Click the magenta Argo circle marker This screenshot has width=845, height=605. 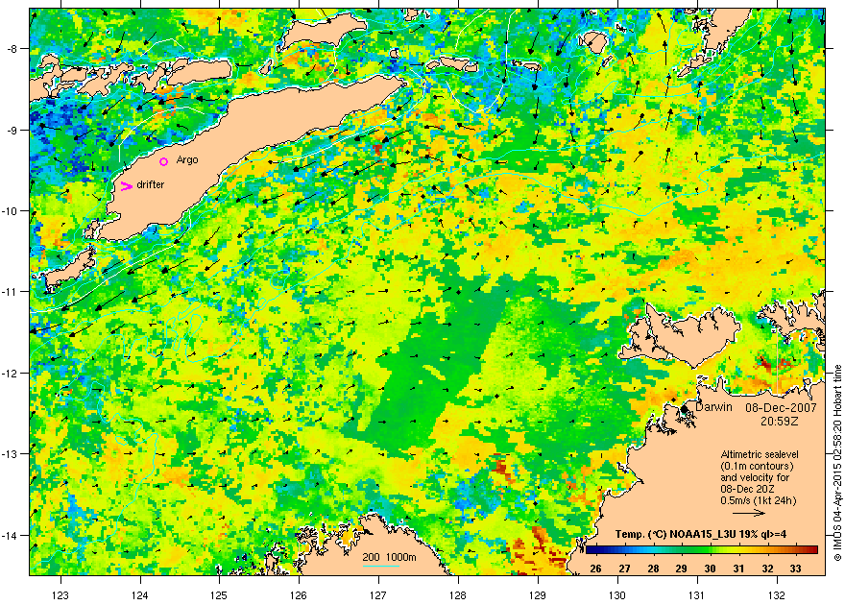[x=164, y=161]
